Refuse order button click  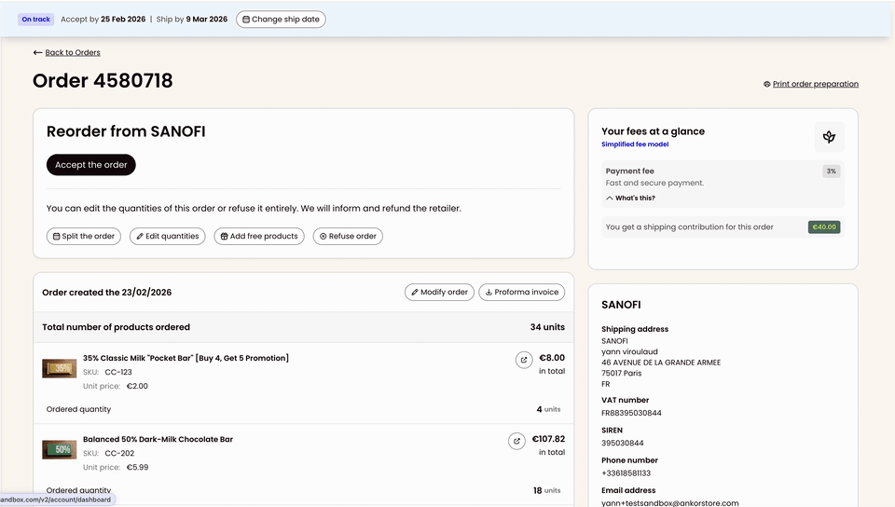[x=348, y=236]
